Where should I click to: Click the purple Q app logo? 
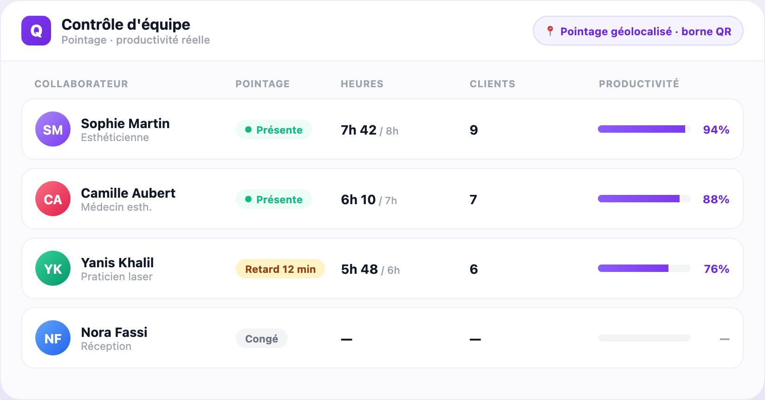click(x=36, y=31)
